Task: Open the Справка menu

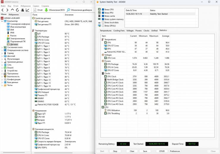Action: coord(45,6)
